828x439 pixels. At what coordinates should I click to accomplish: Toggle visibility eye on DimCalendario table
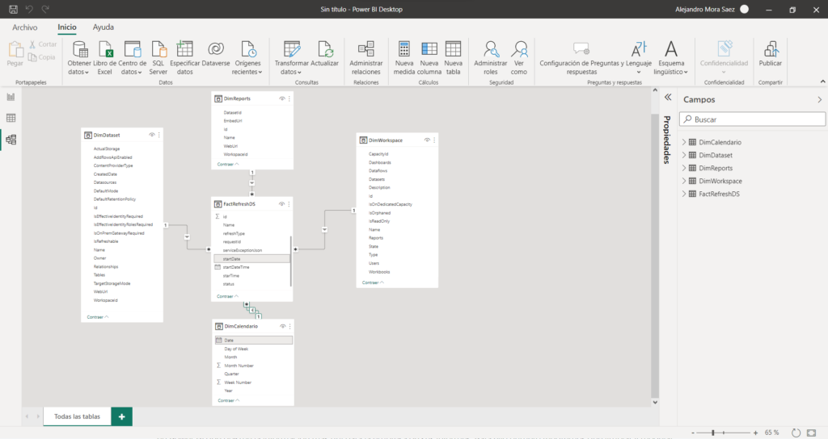(282, 326)
